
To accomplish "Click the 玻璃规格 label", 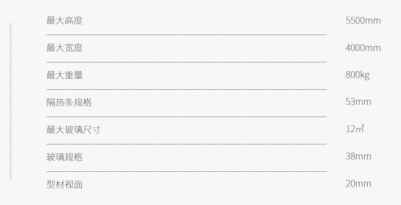I will (64, 157).
